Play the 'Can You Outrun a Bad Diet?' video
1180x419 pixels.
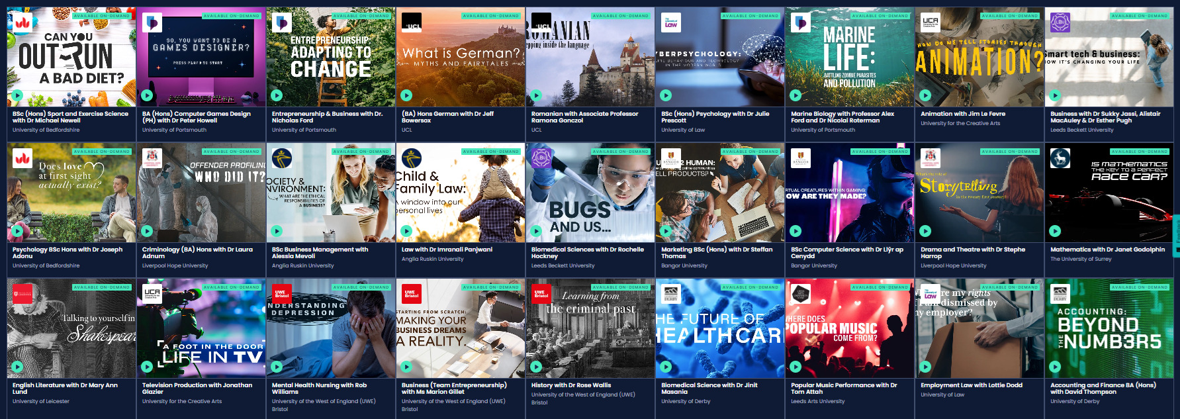pyautogui.click(x=17, y=95)
